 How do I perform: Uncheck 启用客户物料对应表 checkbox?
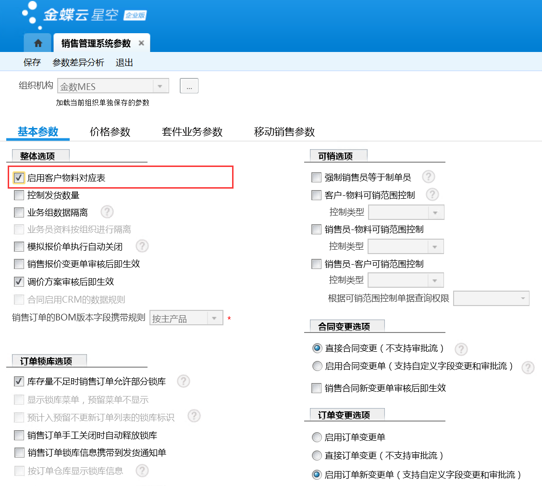tap(19, 178)
